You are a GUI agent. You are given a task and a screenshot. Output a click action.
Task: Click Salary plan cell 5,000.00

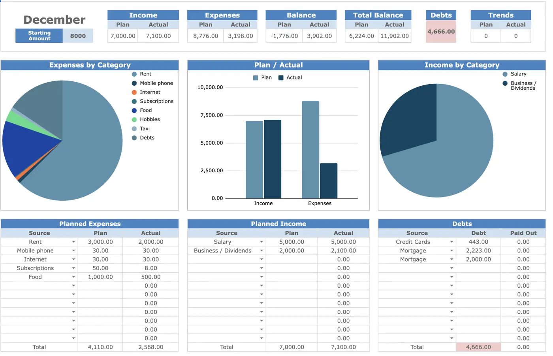[x=292, y=242]
